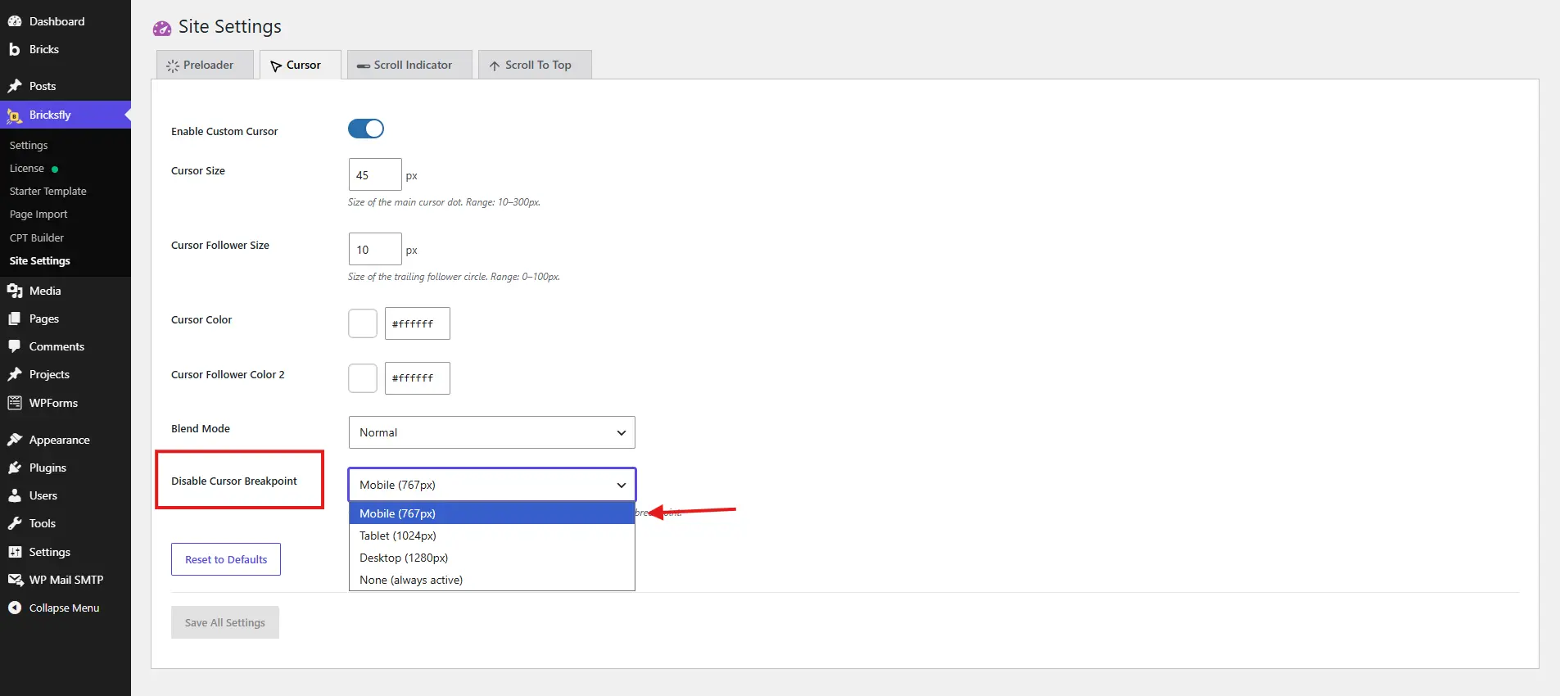Toggle Enable Custom Cursor switch
This screenshot has height=696, width=1560.
tap(366, 129)
